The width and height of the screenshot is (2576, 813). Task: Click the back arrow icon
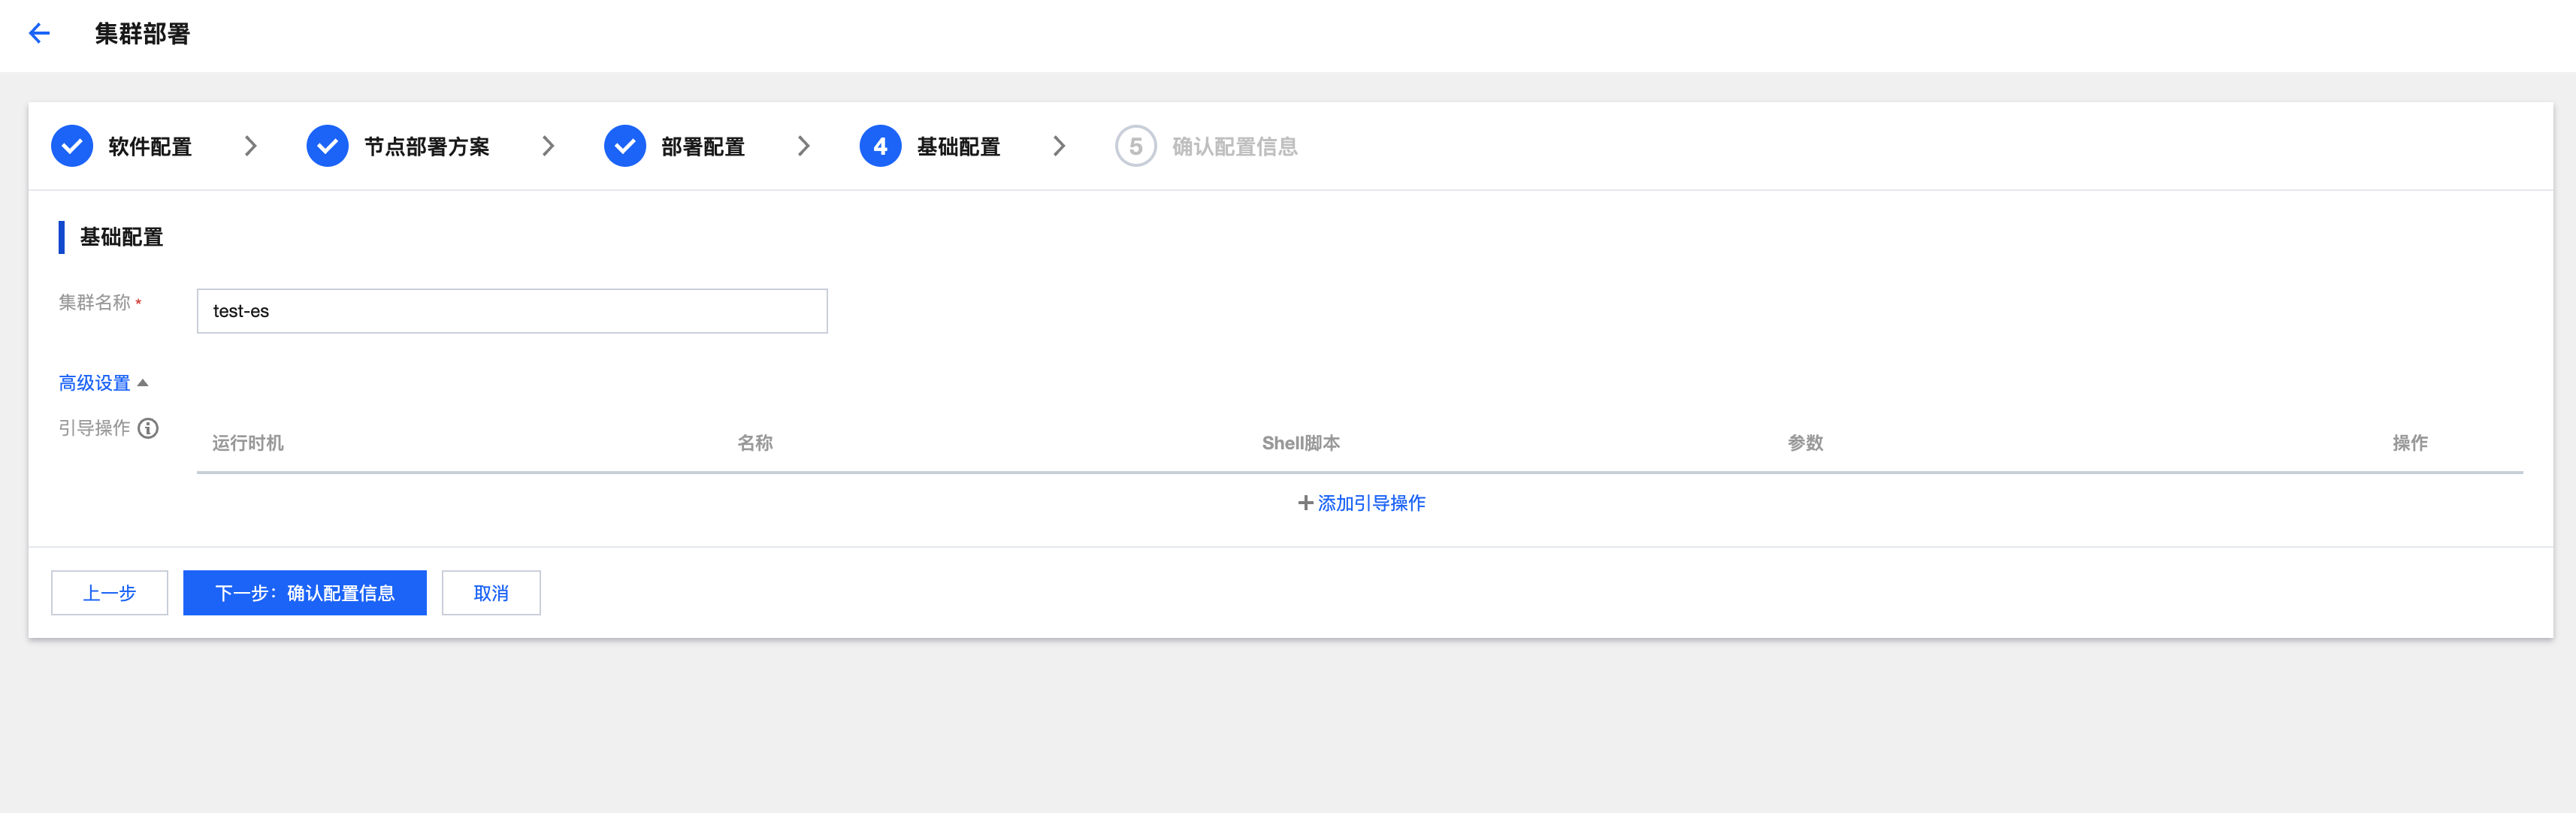tap(39, 33)
